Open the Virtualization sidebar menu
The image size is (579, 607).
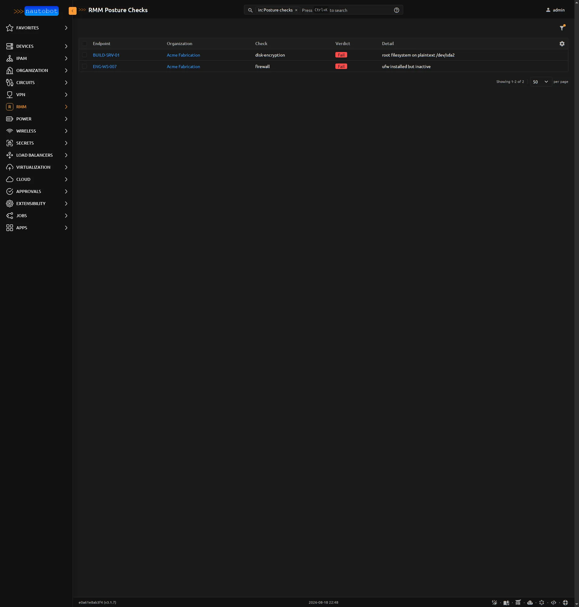point(36,167)
